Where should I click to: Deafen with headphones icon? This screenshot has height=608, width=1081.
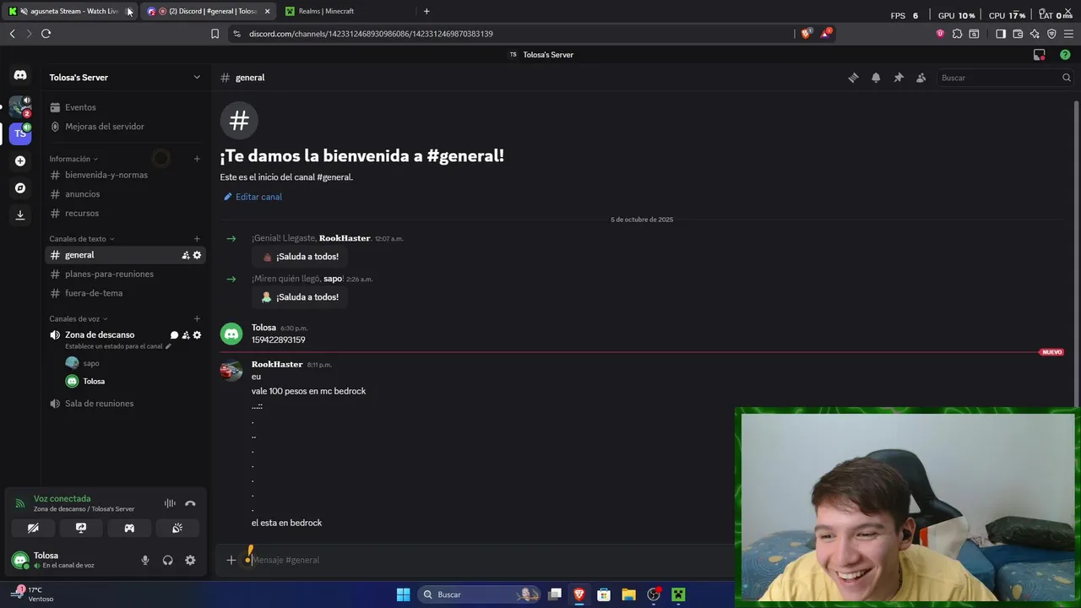(x=167, y=560)
